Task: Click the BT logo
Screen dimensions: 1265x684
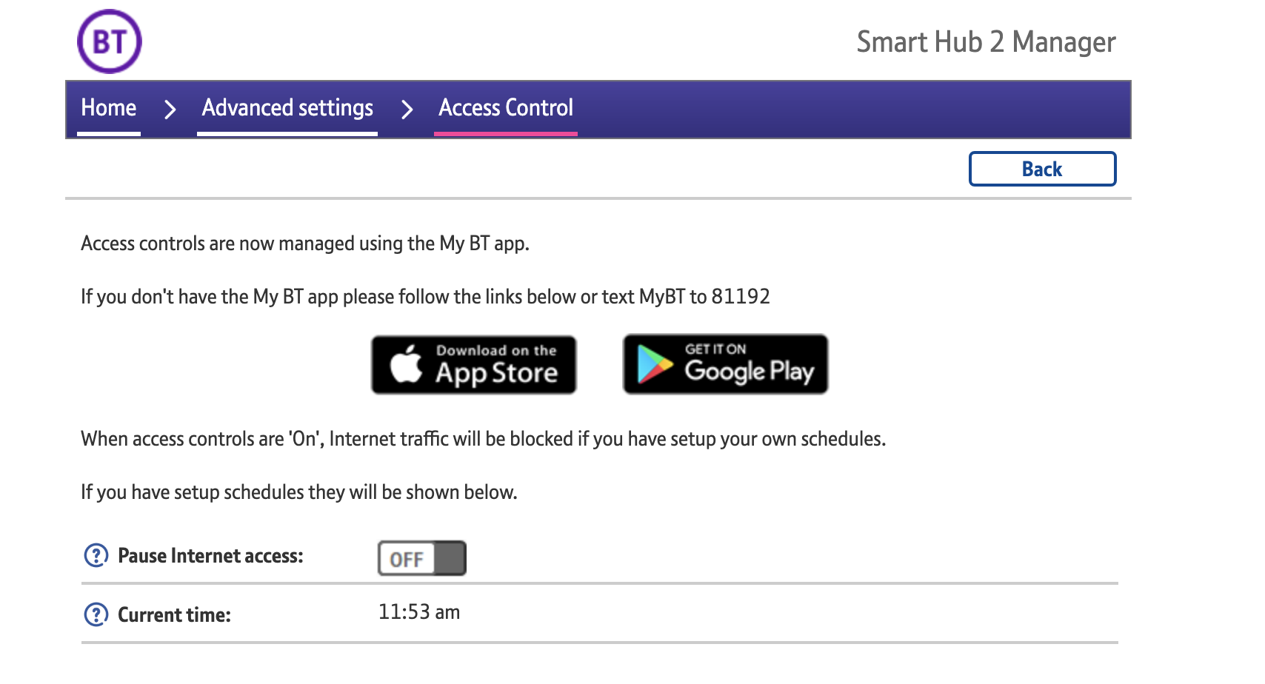Action: 110,41
